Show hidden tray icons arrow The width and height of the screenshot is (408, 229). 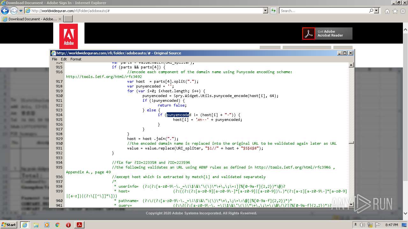(356, 225)
